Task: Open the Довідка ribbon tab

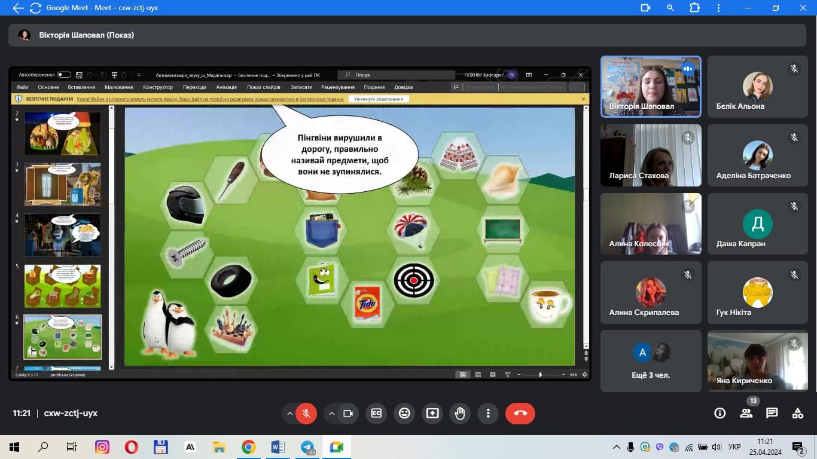Action: pos(404,87)
